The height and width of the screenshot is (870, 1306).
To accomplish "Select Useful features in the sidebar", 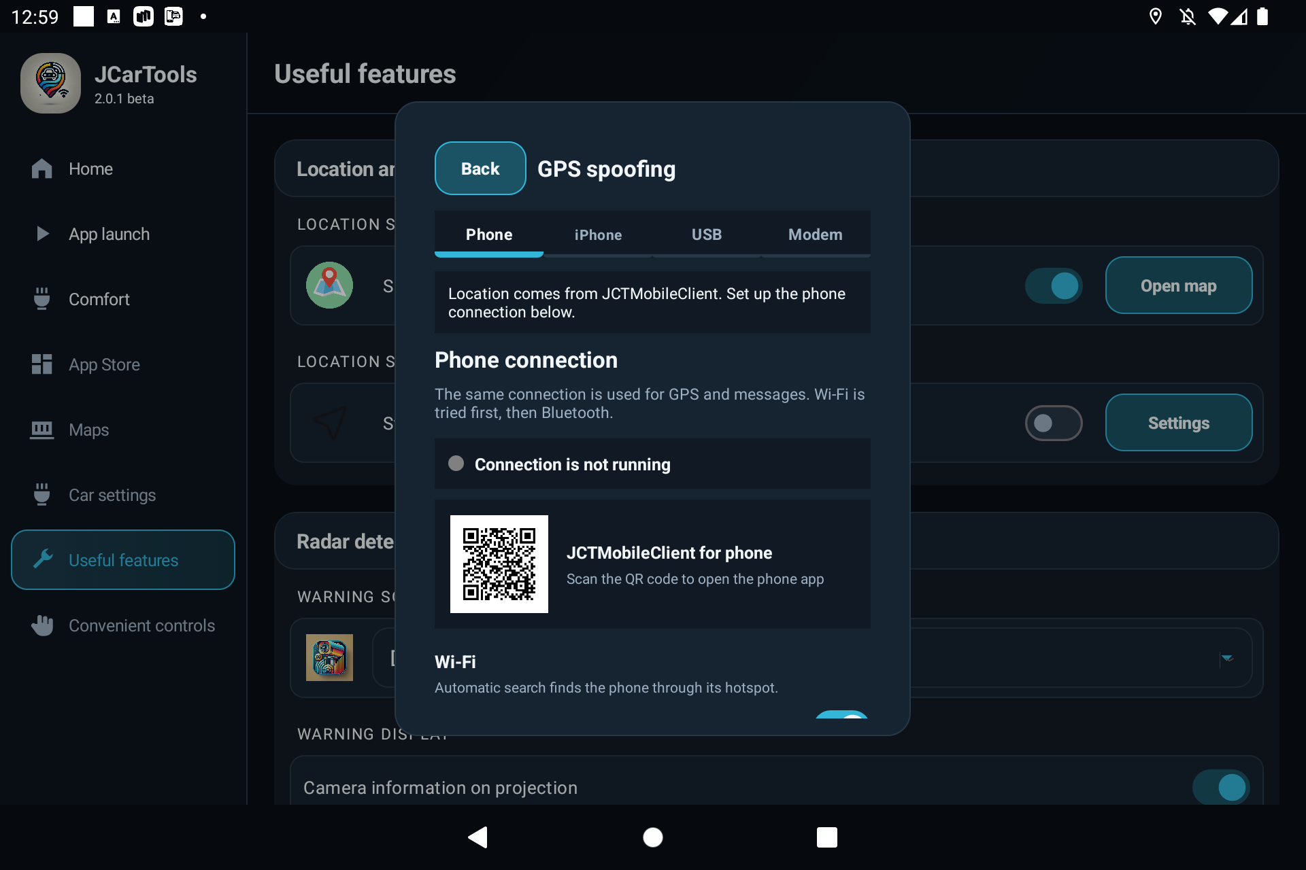I will [123, 559].
